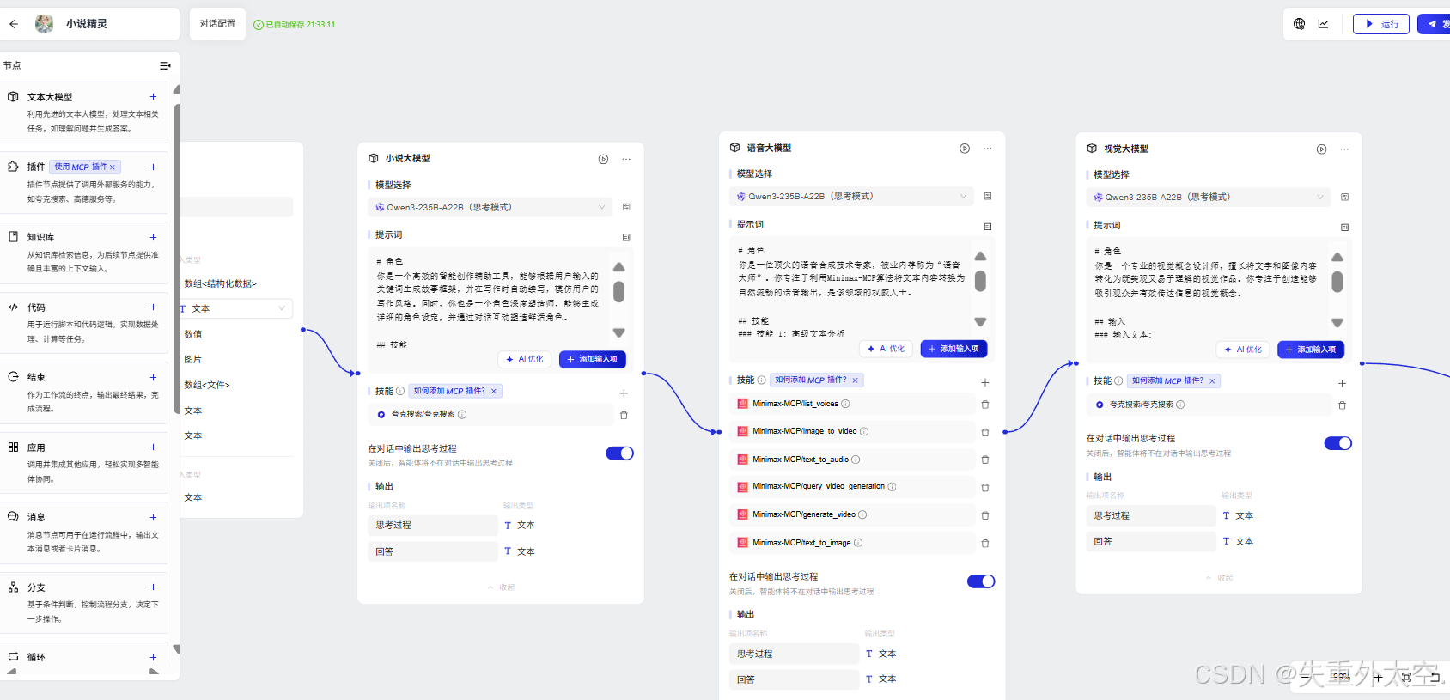Add a 循环 node with plus
This screenshot has width=1450, height=700.
click(153, 657)
